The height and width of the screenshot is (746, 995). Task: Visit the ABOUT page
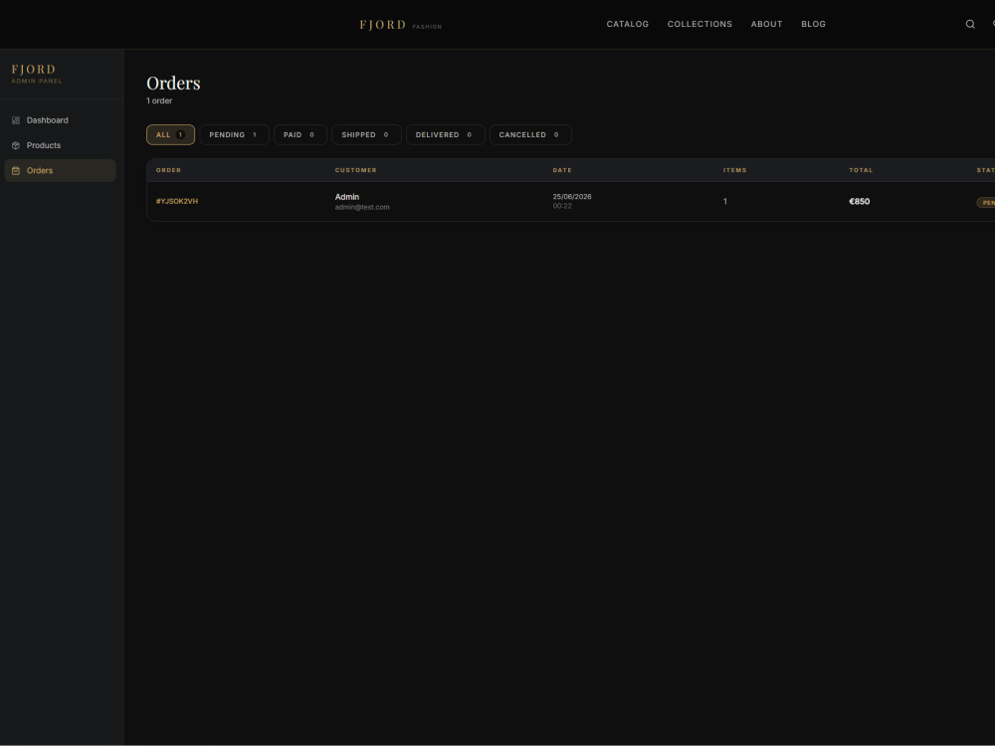pos(766,24)
